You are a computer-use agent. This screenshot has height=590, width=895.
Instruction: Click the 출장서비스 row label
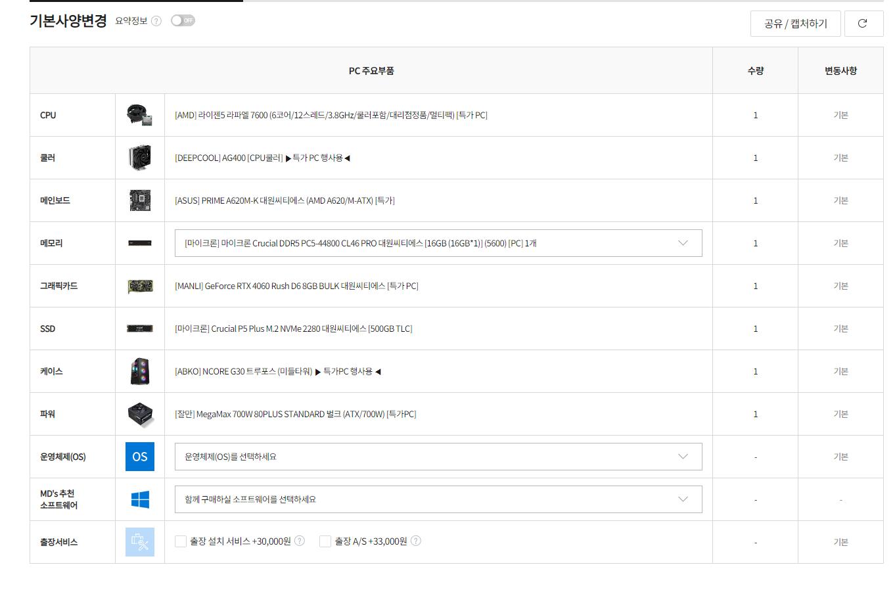(59, 542)
